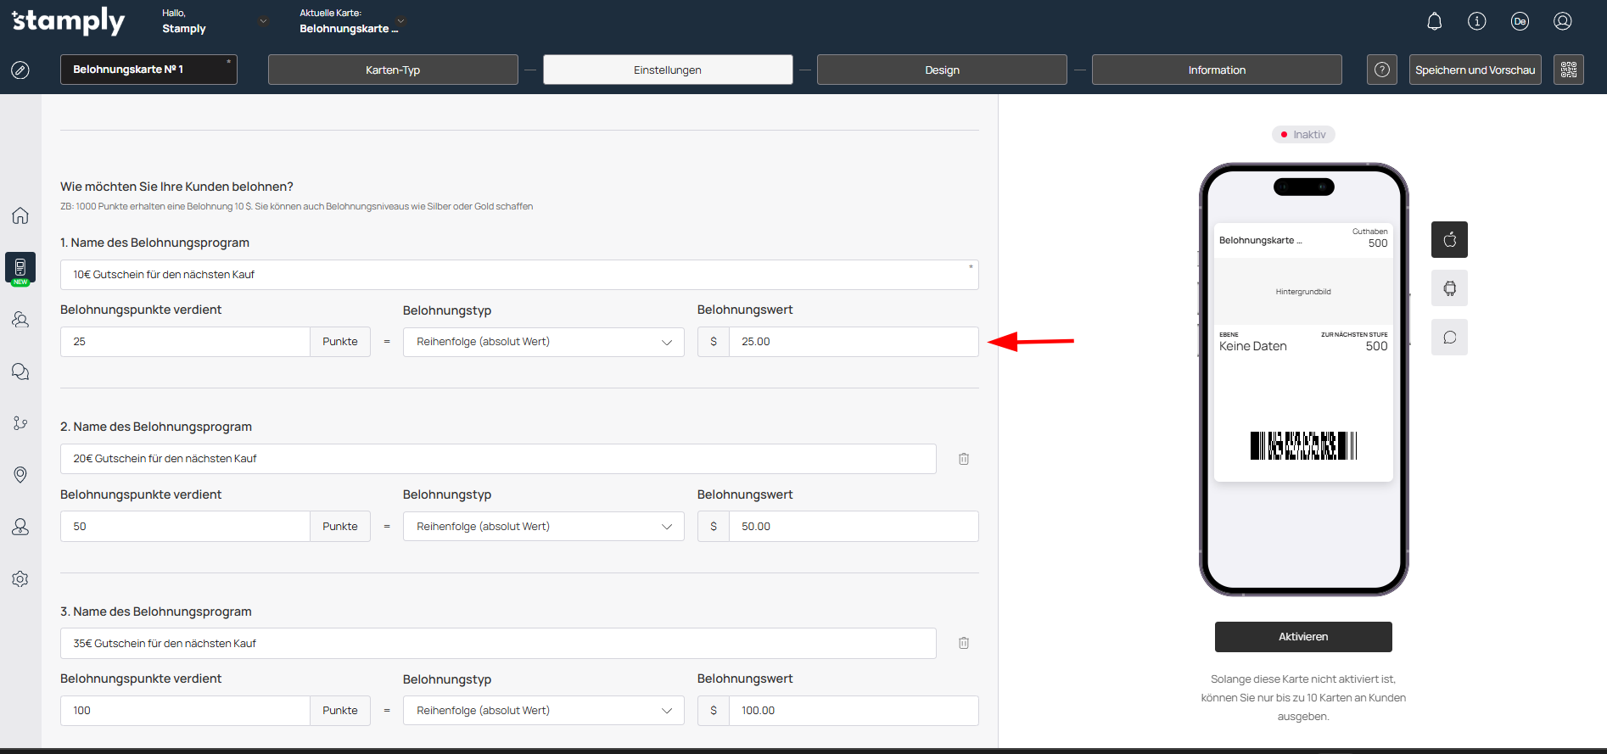Expand Belohnungstyp dropdown for second reward

[543, 527]
